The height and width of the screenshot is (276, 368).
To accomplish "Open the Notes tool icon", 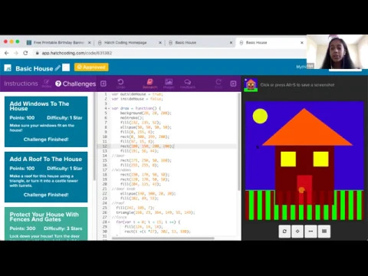I will pyautogui.click(x=47, y=84).
